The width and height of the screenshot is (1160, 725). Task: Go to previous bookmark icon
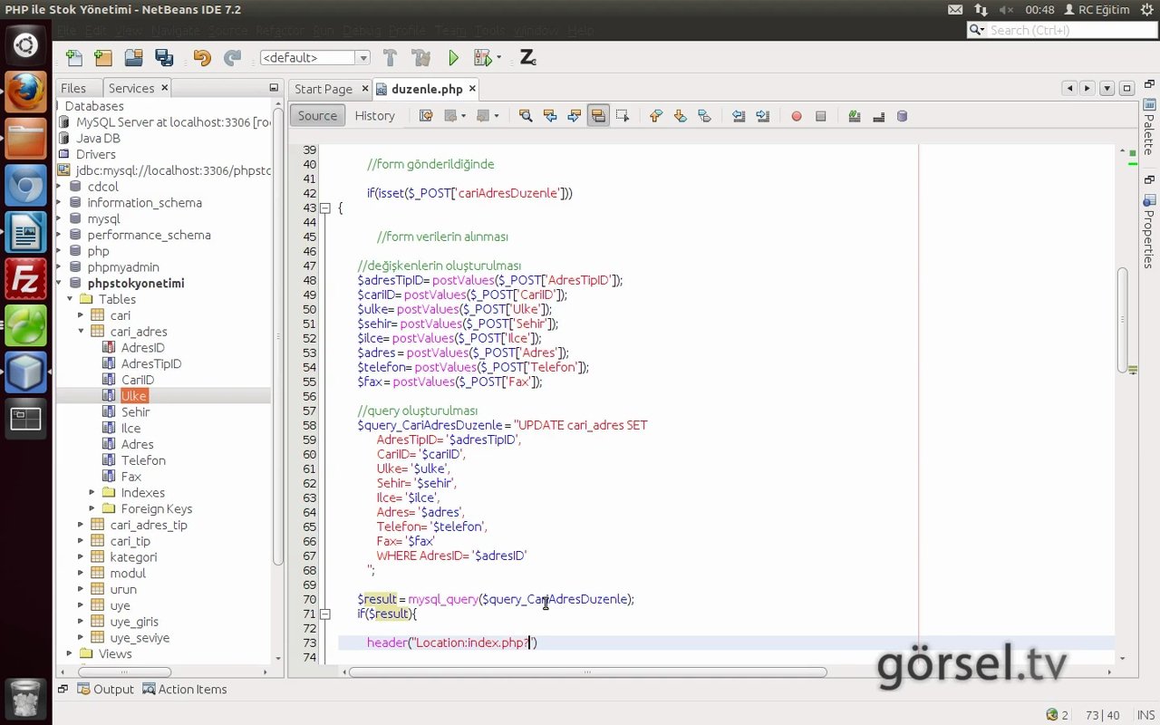(x=656, y=116)
